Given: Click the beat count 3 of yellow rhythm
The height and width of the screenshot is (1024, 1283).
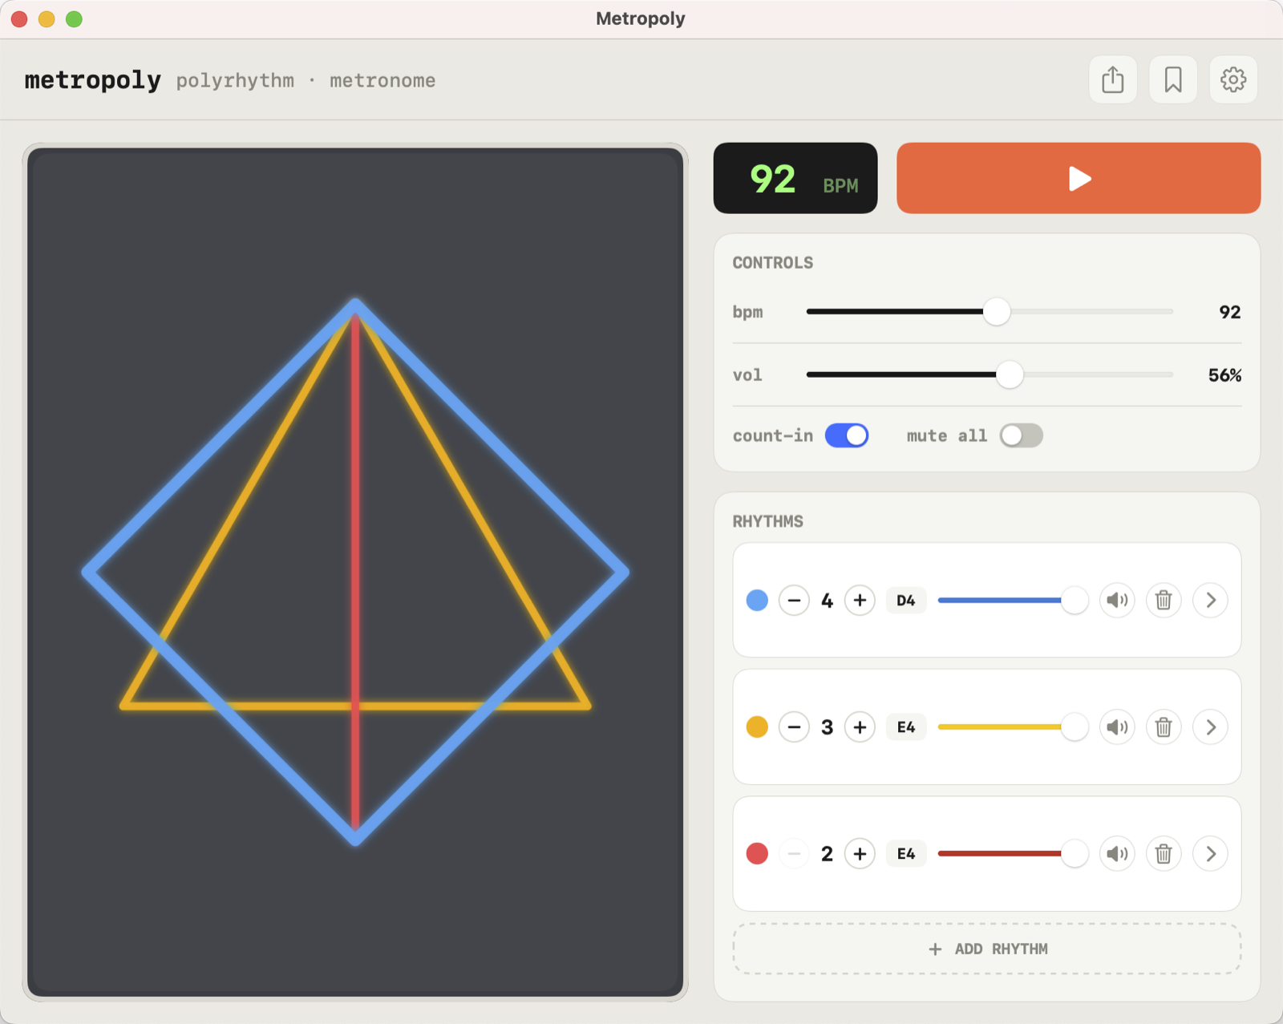Looking at the screenshot, I should (x=827, y=727).
